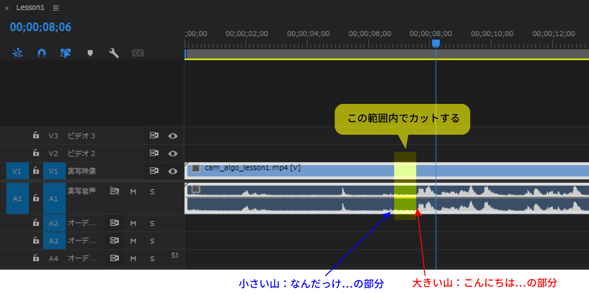The height and width of the screenshot is (294, 589).
Task: Click ビデオ 2 track name
Action: tap(81, 153)
